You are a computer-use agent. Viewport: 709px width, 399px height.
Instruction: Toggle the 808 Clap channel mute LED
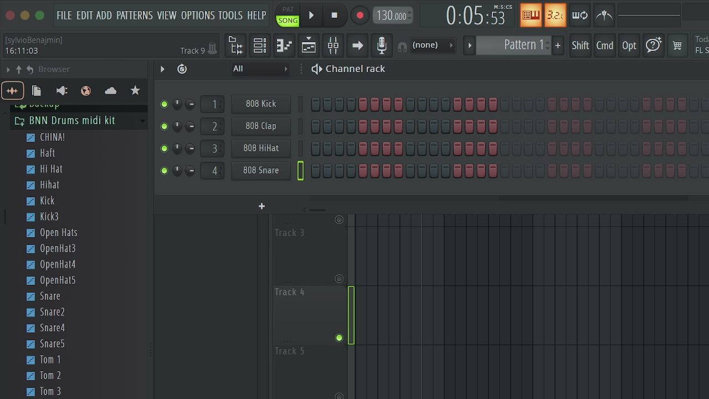(x=164, y=126)
